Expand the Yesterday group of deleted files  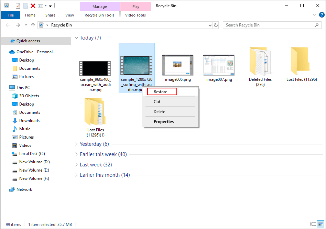click(76, 144)
